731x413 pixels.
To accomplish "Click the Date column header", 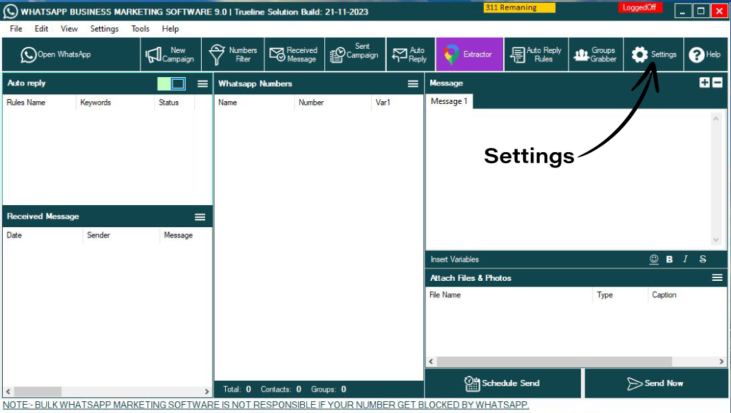I will point(43,235).
